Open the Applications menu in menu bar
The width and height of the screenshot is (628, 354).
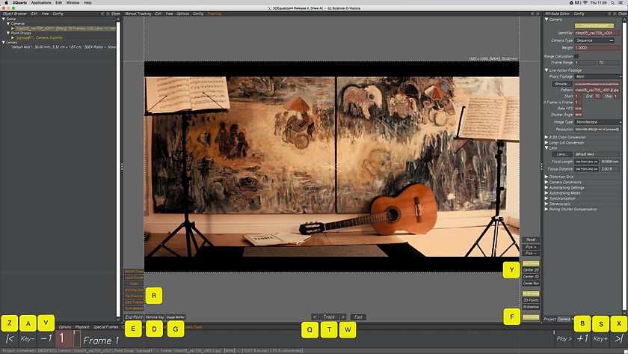coord(41,3)
